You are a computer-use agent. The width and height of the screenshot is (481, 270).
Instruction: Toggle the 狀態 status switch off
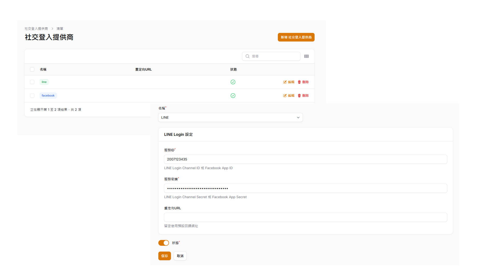click(164, 243)
